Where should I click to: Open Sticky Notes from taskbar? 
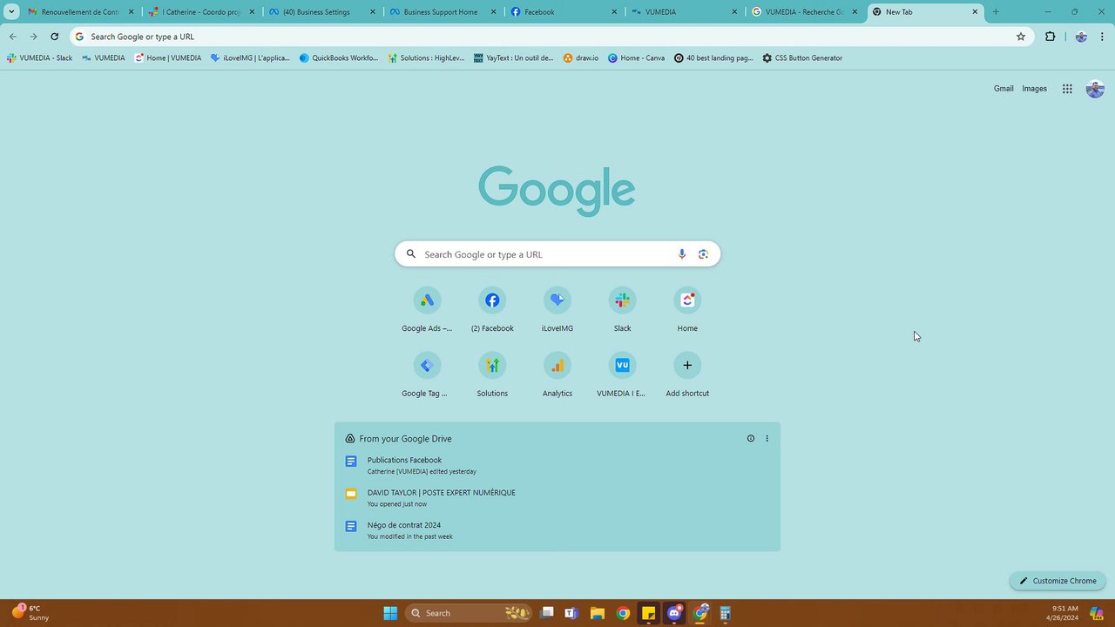pyautogui.click(x=649, y=613)
